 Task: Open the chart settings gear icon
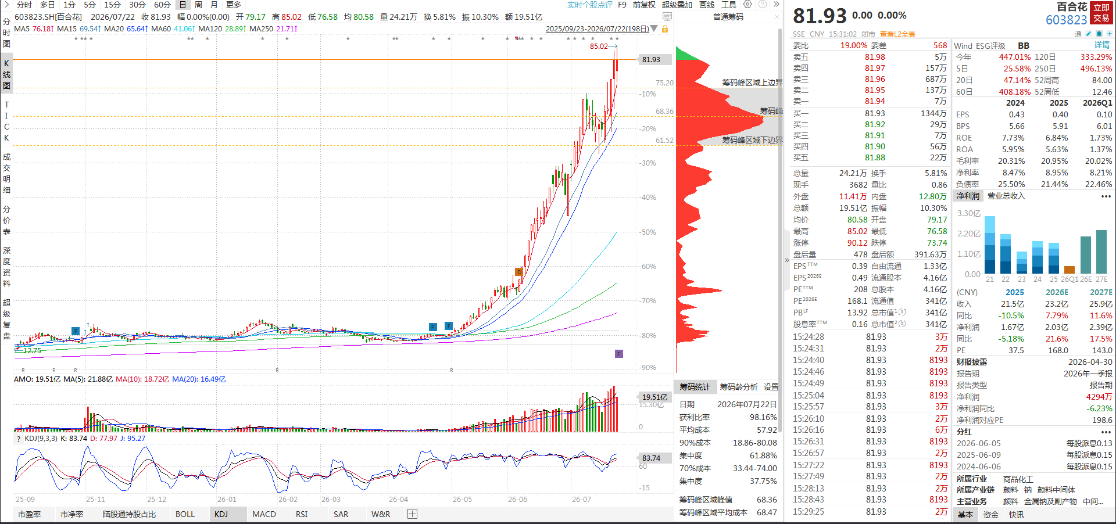747,4
